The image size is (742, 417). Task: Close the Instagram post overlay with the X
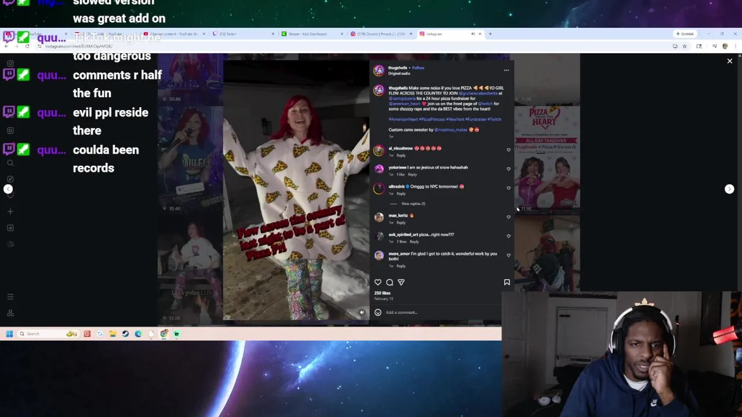point(729,61)
